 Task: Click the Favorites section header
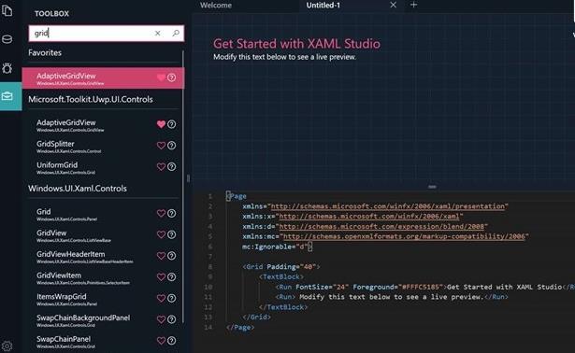45,52
